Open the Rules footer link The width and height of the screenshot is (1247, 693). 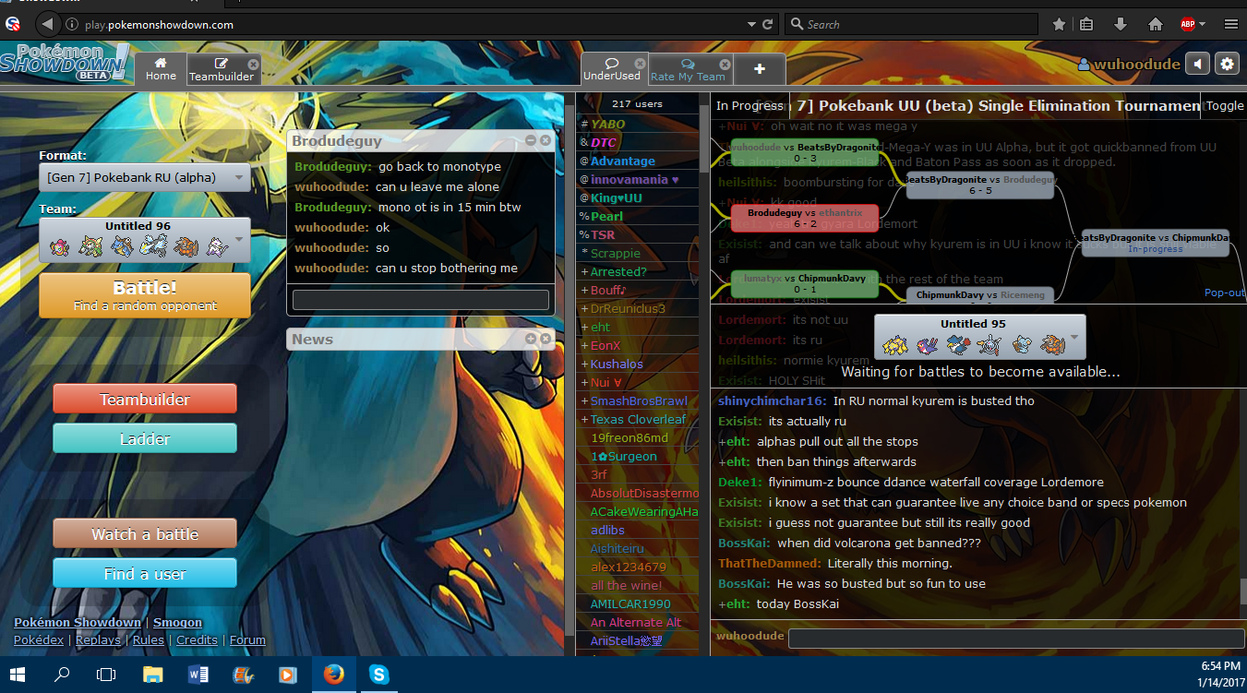(149, 640)
